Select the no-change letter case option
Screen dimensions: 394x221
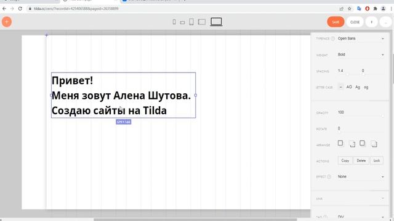coord(340,87)
